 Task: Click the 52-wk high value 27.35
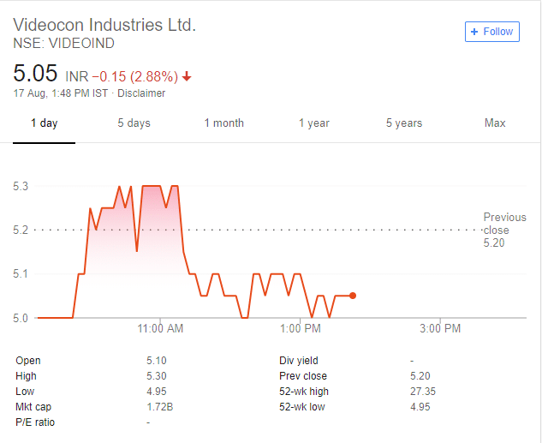[x=423, y=392]
